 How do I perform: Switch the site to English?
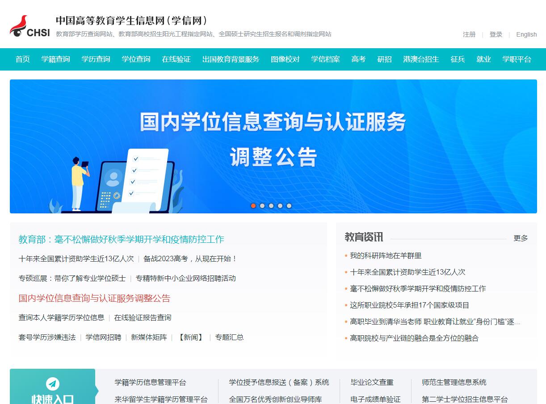(526, 34)
